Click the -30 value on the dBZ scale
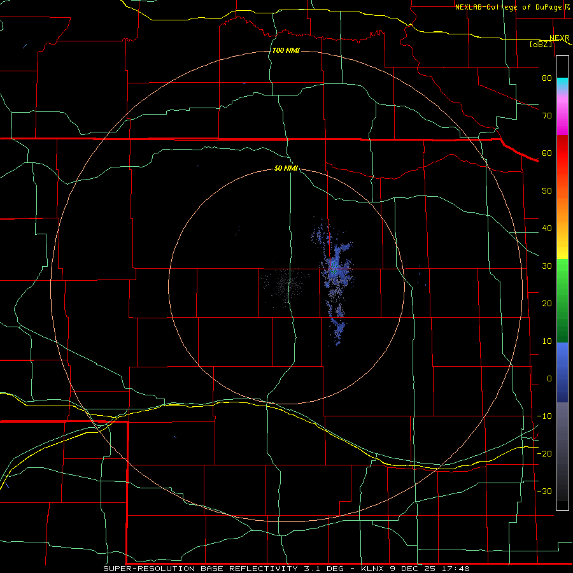 (x=544, y=491)
